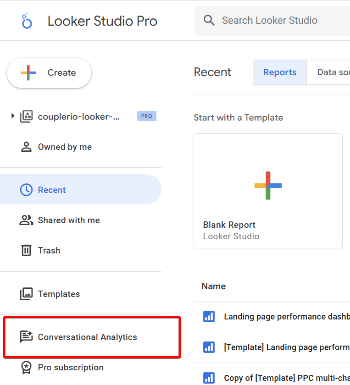Click the Templates gallery icon

click(x=26, y=294)
